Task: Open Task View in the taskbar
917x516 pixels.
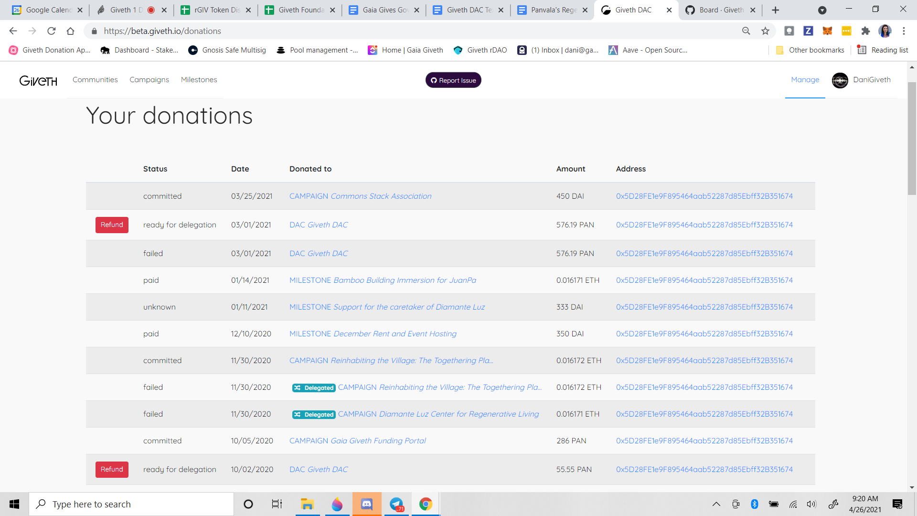Action: coord(277,504)
